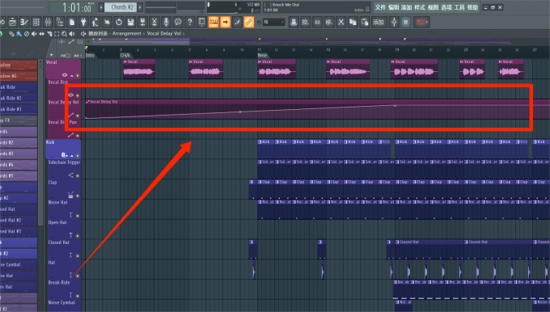This screenshot has height=312, width=550.
Task: Open the 工具 menu
Action: (x=459, y=7)
